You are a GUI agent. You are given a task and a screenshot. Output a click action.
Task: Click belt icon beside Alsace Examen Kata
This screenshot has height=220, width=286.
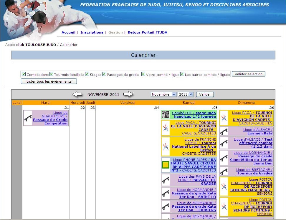(224, 131)
